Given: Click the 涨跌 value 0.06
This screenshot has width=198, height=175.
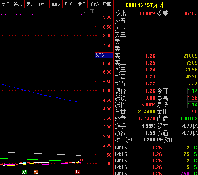Looking at the screenshot, I should 150,98.
